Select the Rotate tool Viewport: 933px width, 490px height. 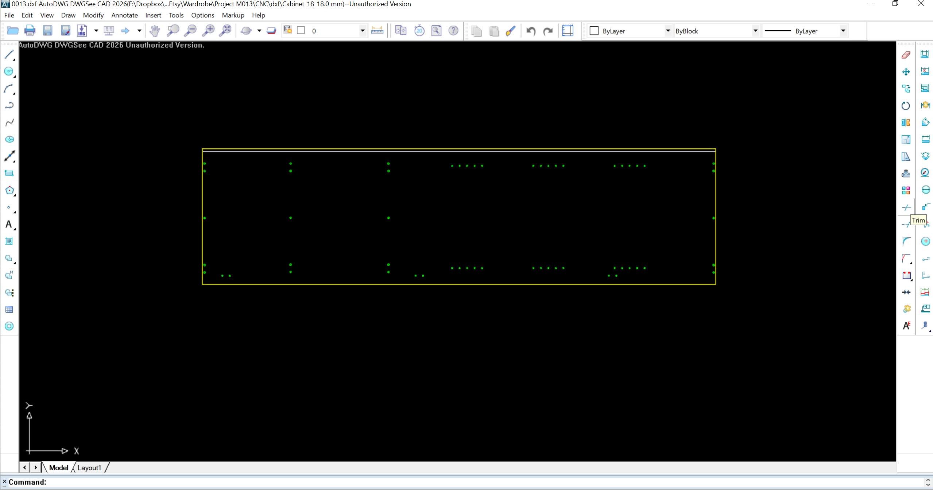[x=906, y=106]
